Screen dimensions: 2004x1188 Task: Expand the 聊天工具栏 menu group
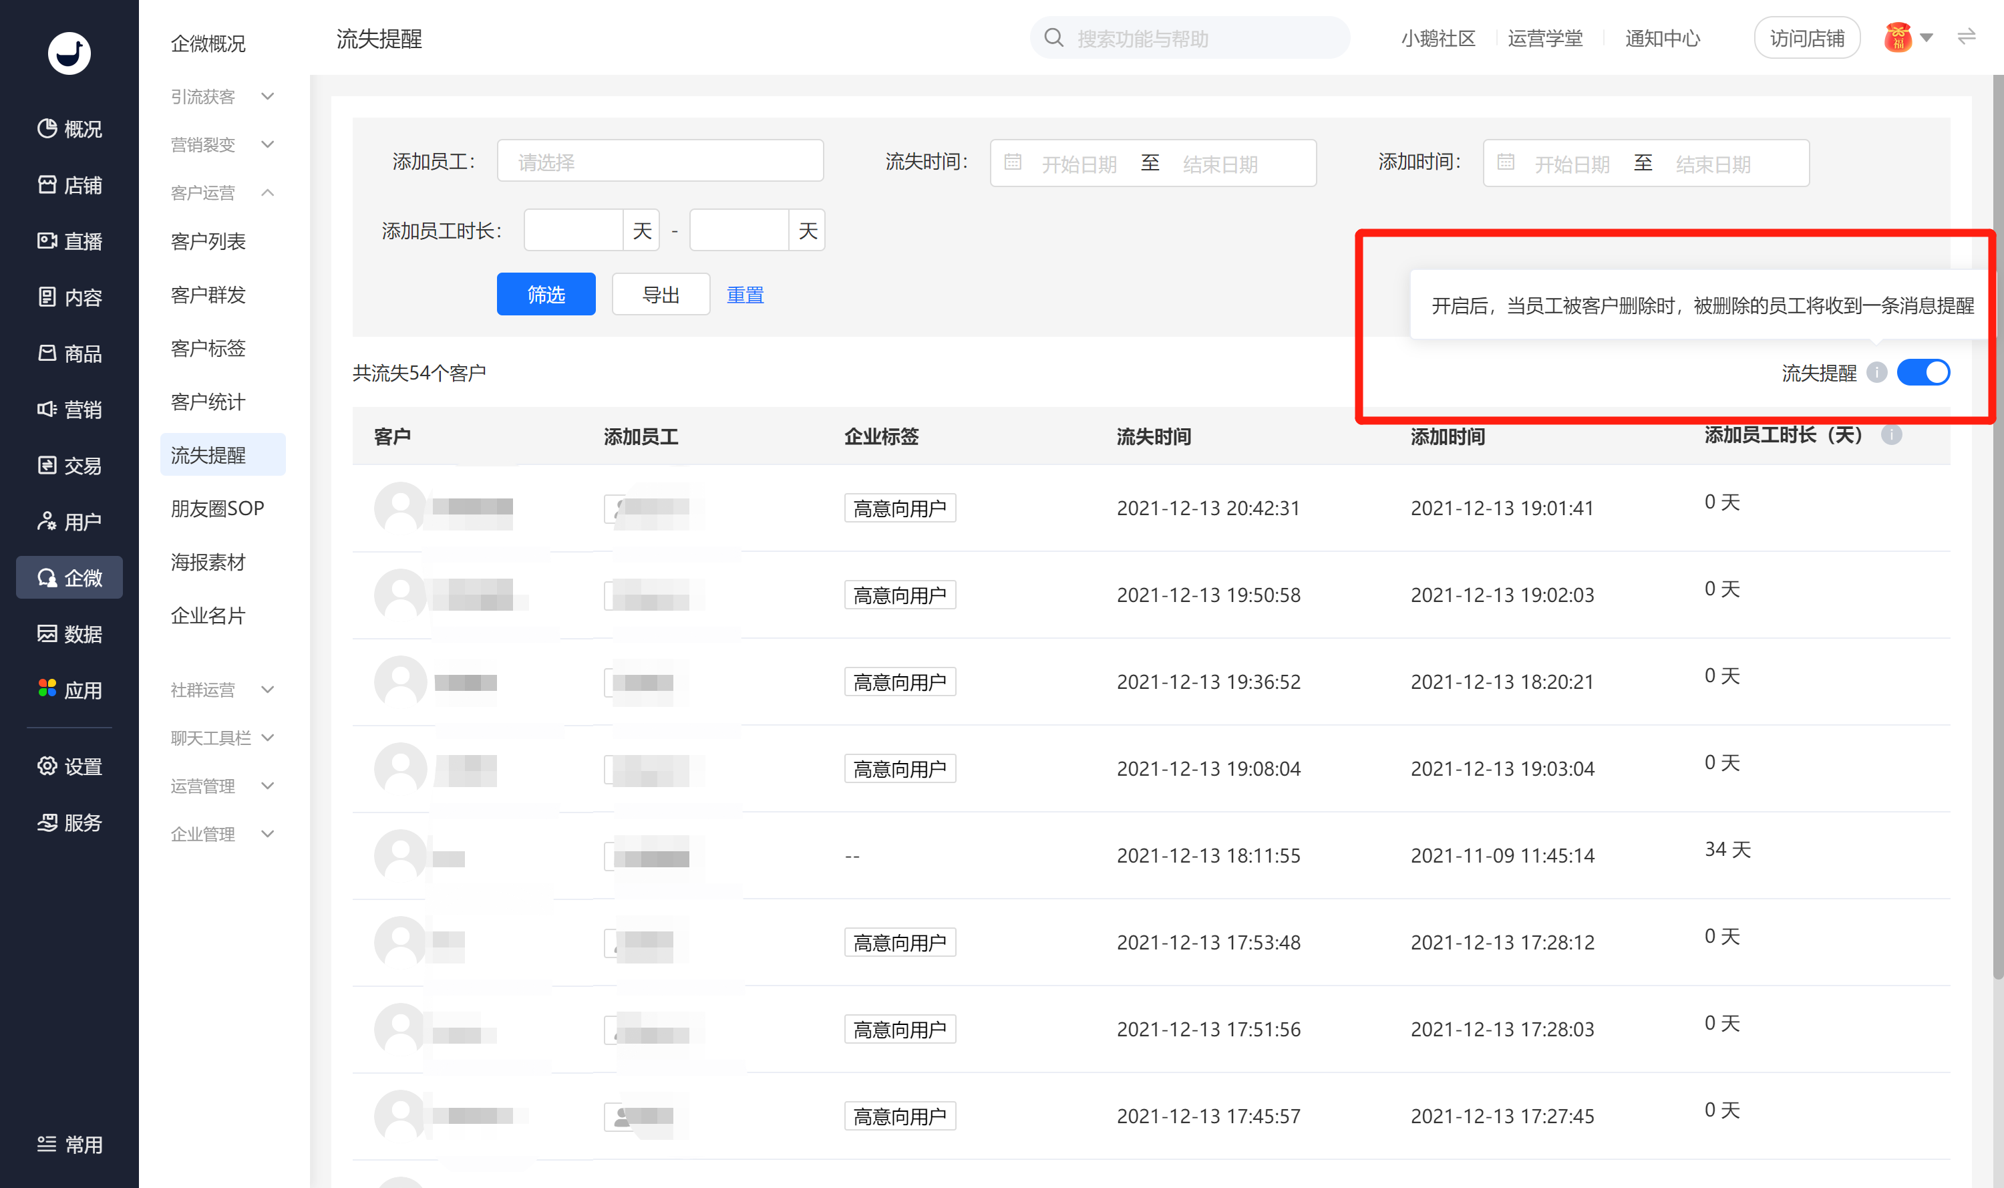(x=222, y=737)
